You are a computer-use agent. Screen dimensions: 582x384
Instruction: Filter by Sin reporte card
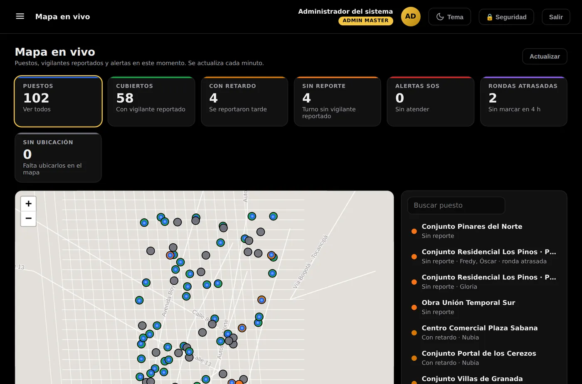coord(338,101)
